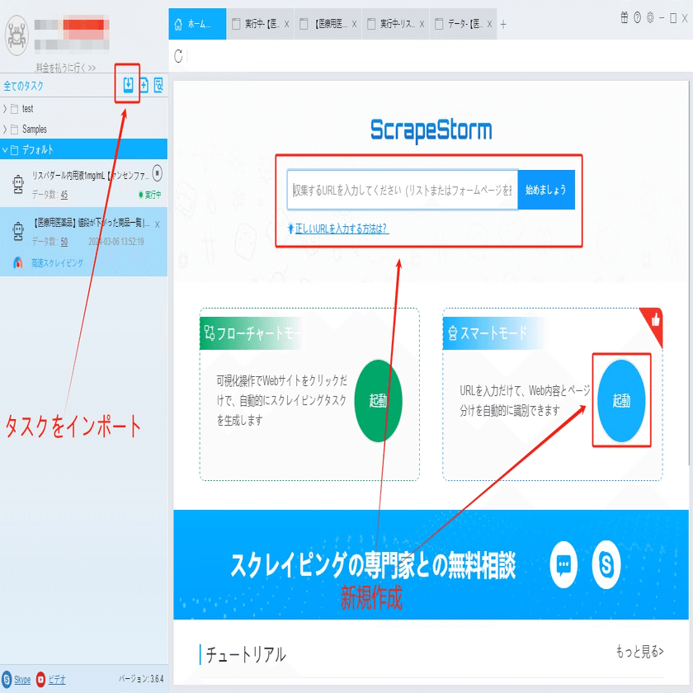Click the 実行中 status label
Image resolution: width=693 pixels, height=693 pixels.
pos(153,195)
